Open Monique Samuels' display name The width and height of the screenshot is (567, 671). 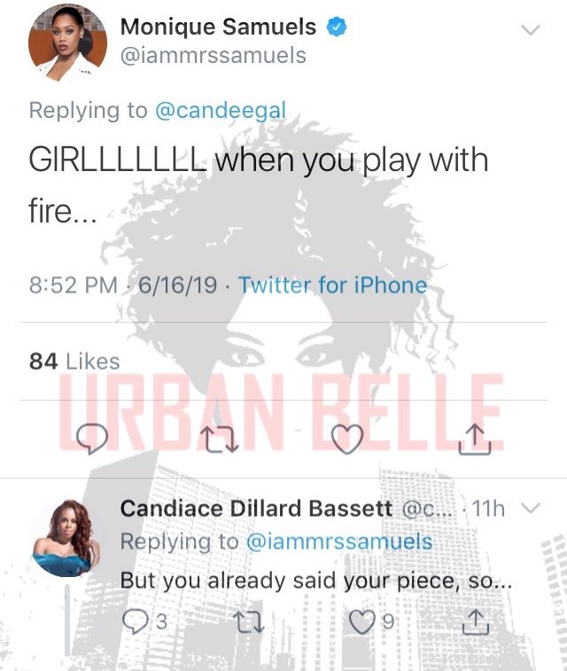tap(218, 27)
